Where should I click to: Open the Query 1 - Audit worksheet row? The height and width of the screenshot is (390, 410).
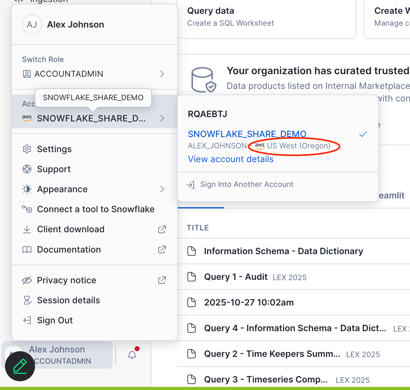coord(236,277)
